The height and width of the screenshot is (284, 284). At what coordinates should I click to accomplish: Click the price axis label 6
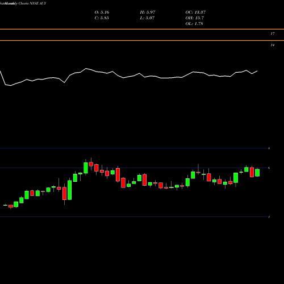click(269, 168)
